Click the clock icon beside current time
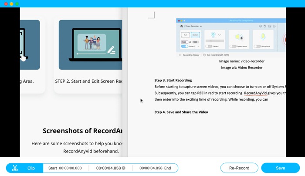Viewport: 305px width, 176px height. pos(123,168)
